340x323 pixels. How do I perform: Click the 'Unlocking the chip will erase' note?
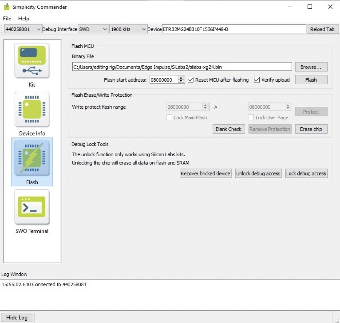pos(131,163)
